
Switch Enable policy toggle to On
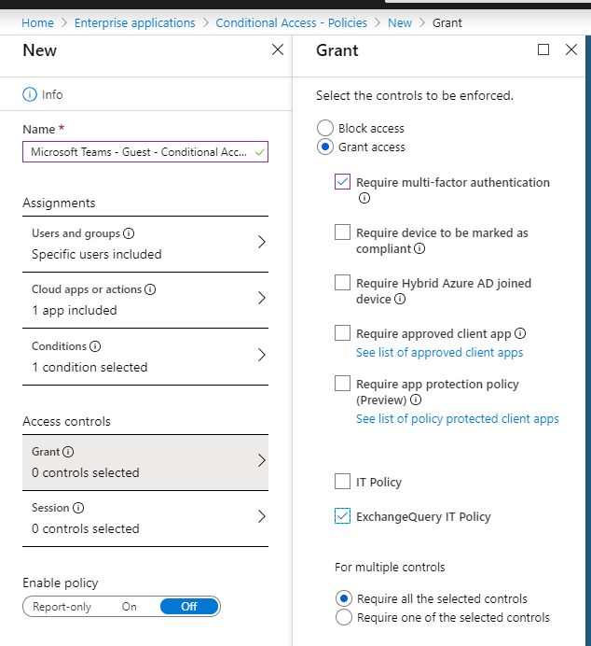pyautogui.click(x=130, y=606)
